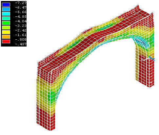Click the red legend swatch
This screenshot has width=159, height=135.
(6, 41)
